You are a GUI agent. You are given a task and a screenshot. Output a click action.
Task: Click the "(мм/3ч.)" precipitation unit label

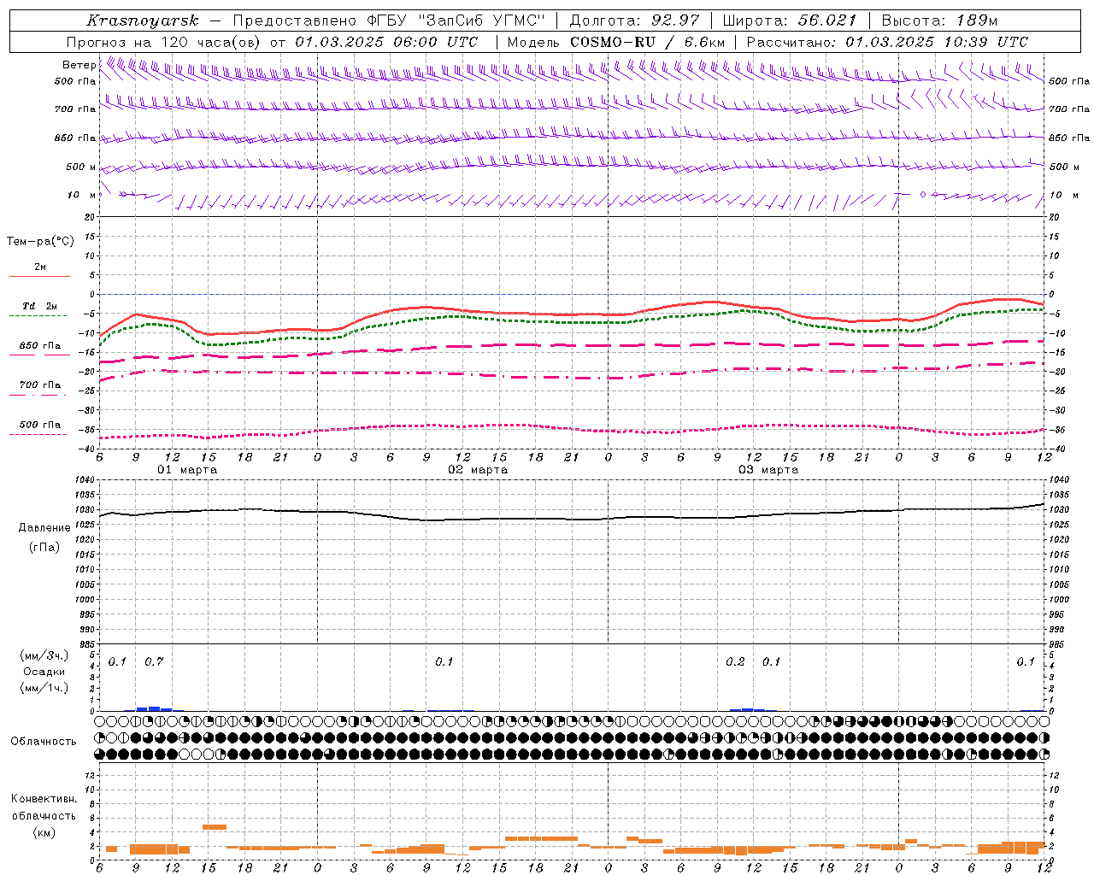44,656
